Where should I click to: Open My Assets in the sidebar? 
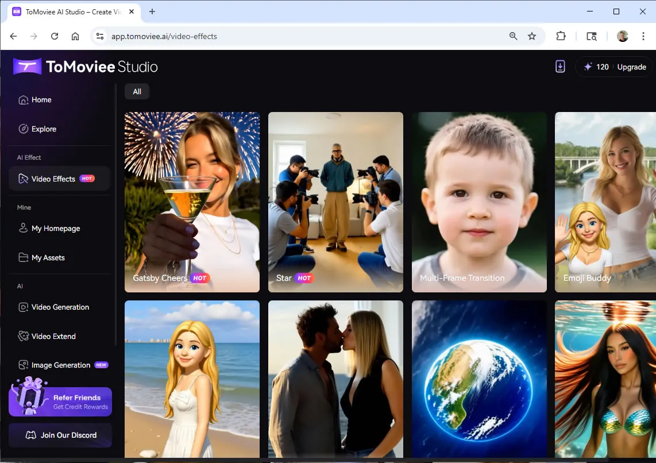point(59,258)
